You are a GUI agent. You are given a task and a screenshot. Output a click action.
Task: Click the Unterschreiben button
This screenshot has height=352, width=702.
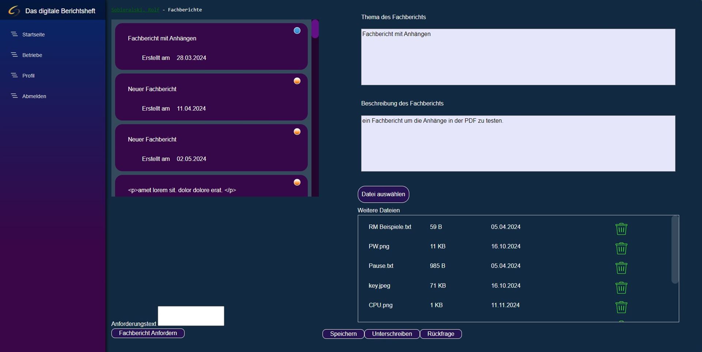(x=392, y=334)
